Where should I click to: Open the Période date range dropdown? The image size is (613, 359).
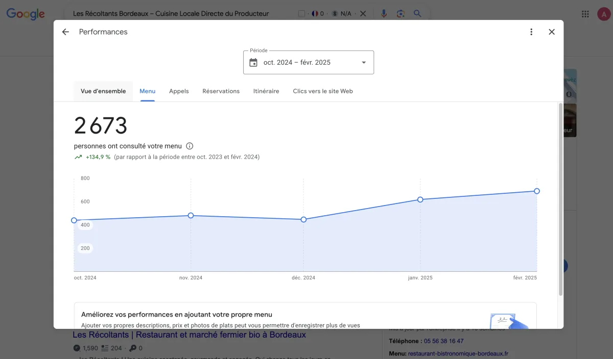pyautogui.click(x=309, y=62)
